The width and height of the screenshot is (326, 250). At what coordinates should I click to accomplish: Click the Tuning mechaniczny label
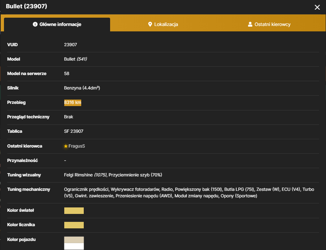tap(29, 189)
